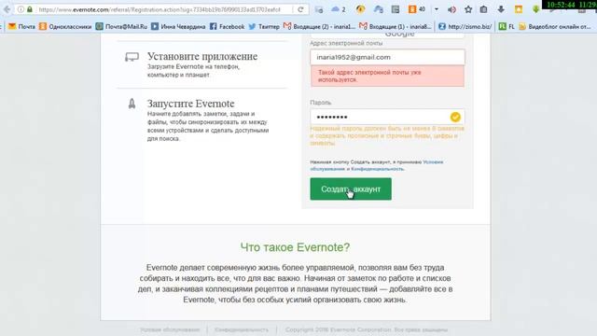Click the green download arrow extension icon
597x336 pixels.
(x=535, y=9)
